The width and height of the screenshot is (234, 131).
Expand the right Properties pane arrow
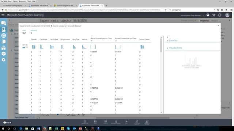click(230, 20)
